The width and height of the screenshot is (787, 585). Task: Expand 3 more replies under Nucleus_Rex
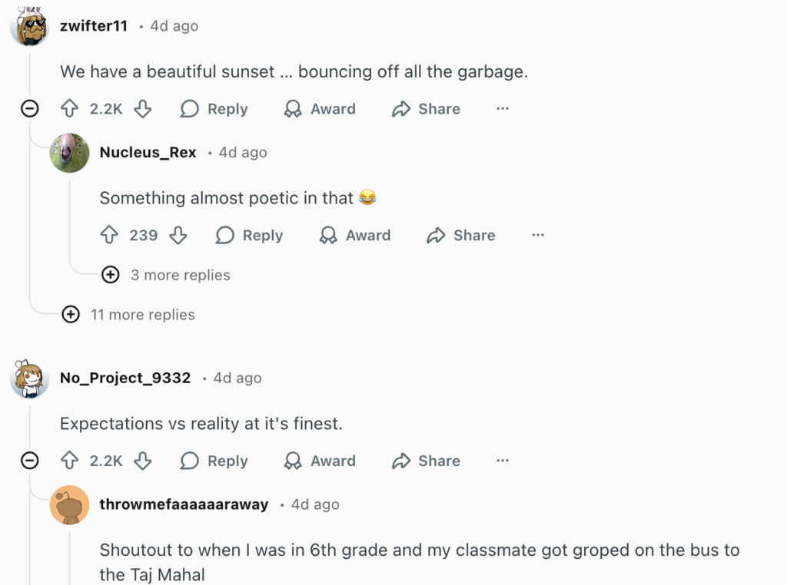[111, 275]
